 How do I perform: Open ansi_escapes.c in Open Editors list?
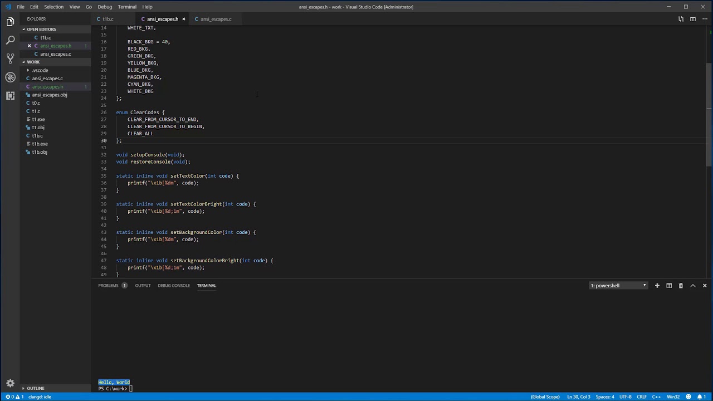coord(55,54)
